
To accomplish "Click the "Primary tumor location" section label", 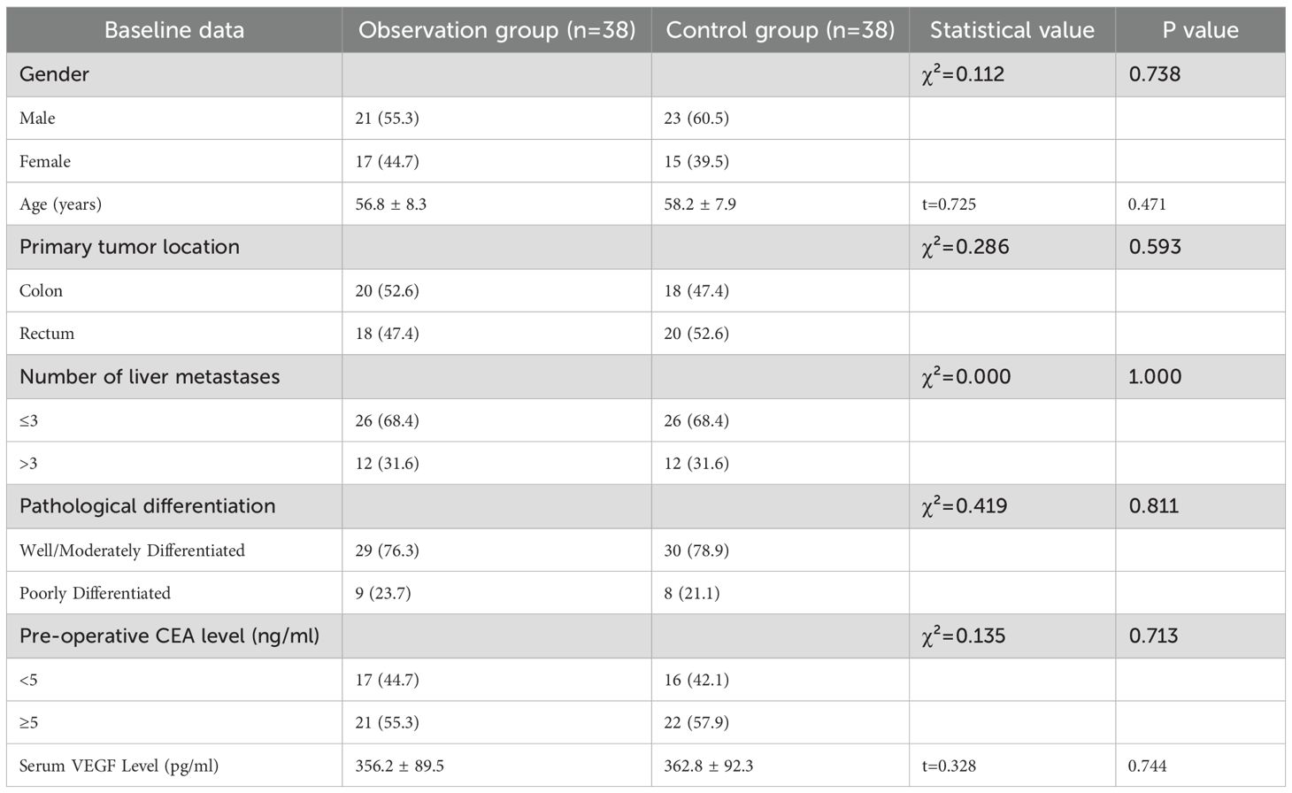I will 129,247.
